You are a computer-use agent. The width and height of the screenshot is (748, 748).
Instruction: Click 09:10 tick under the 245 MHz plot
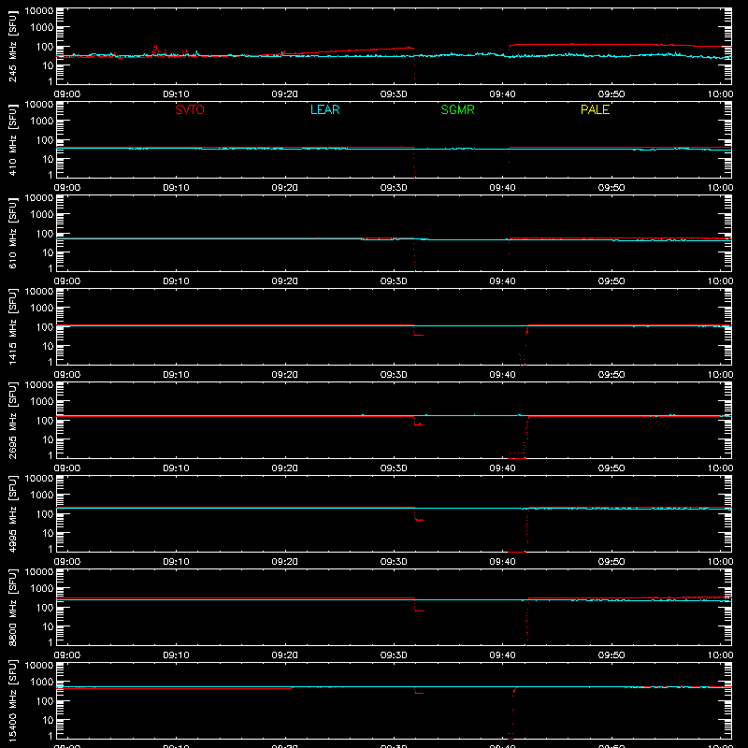(176, 94)
